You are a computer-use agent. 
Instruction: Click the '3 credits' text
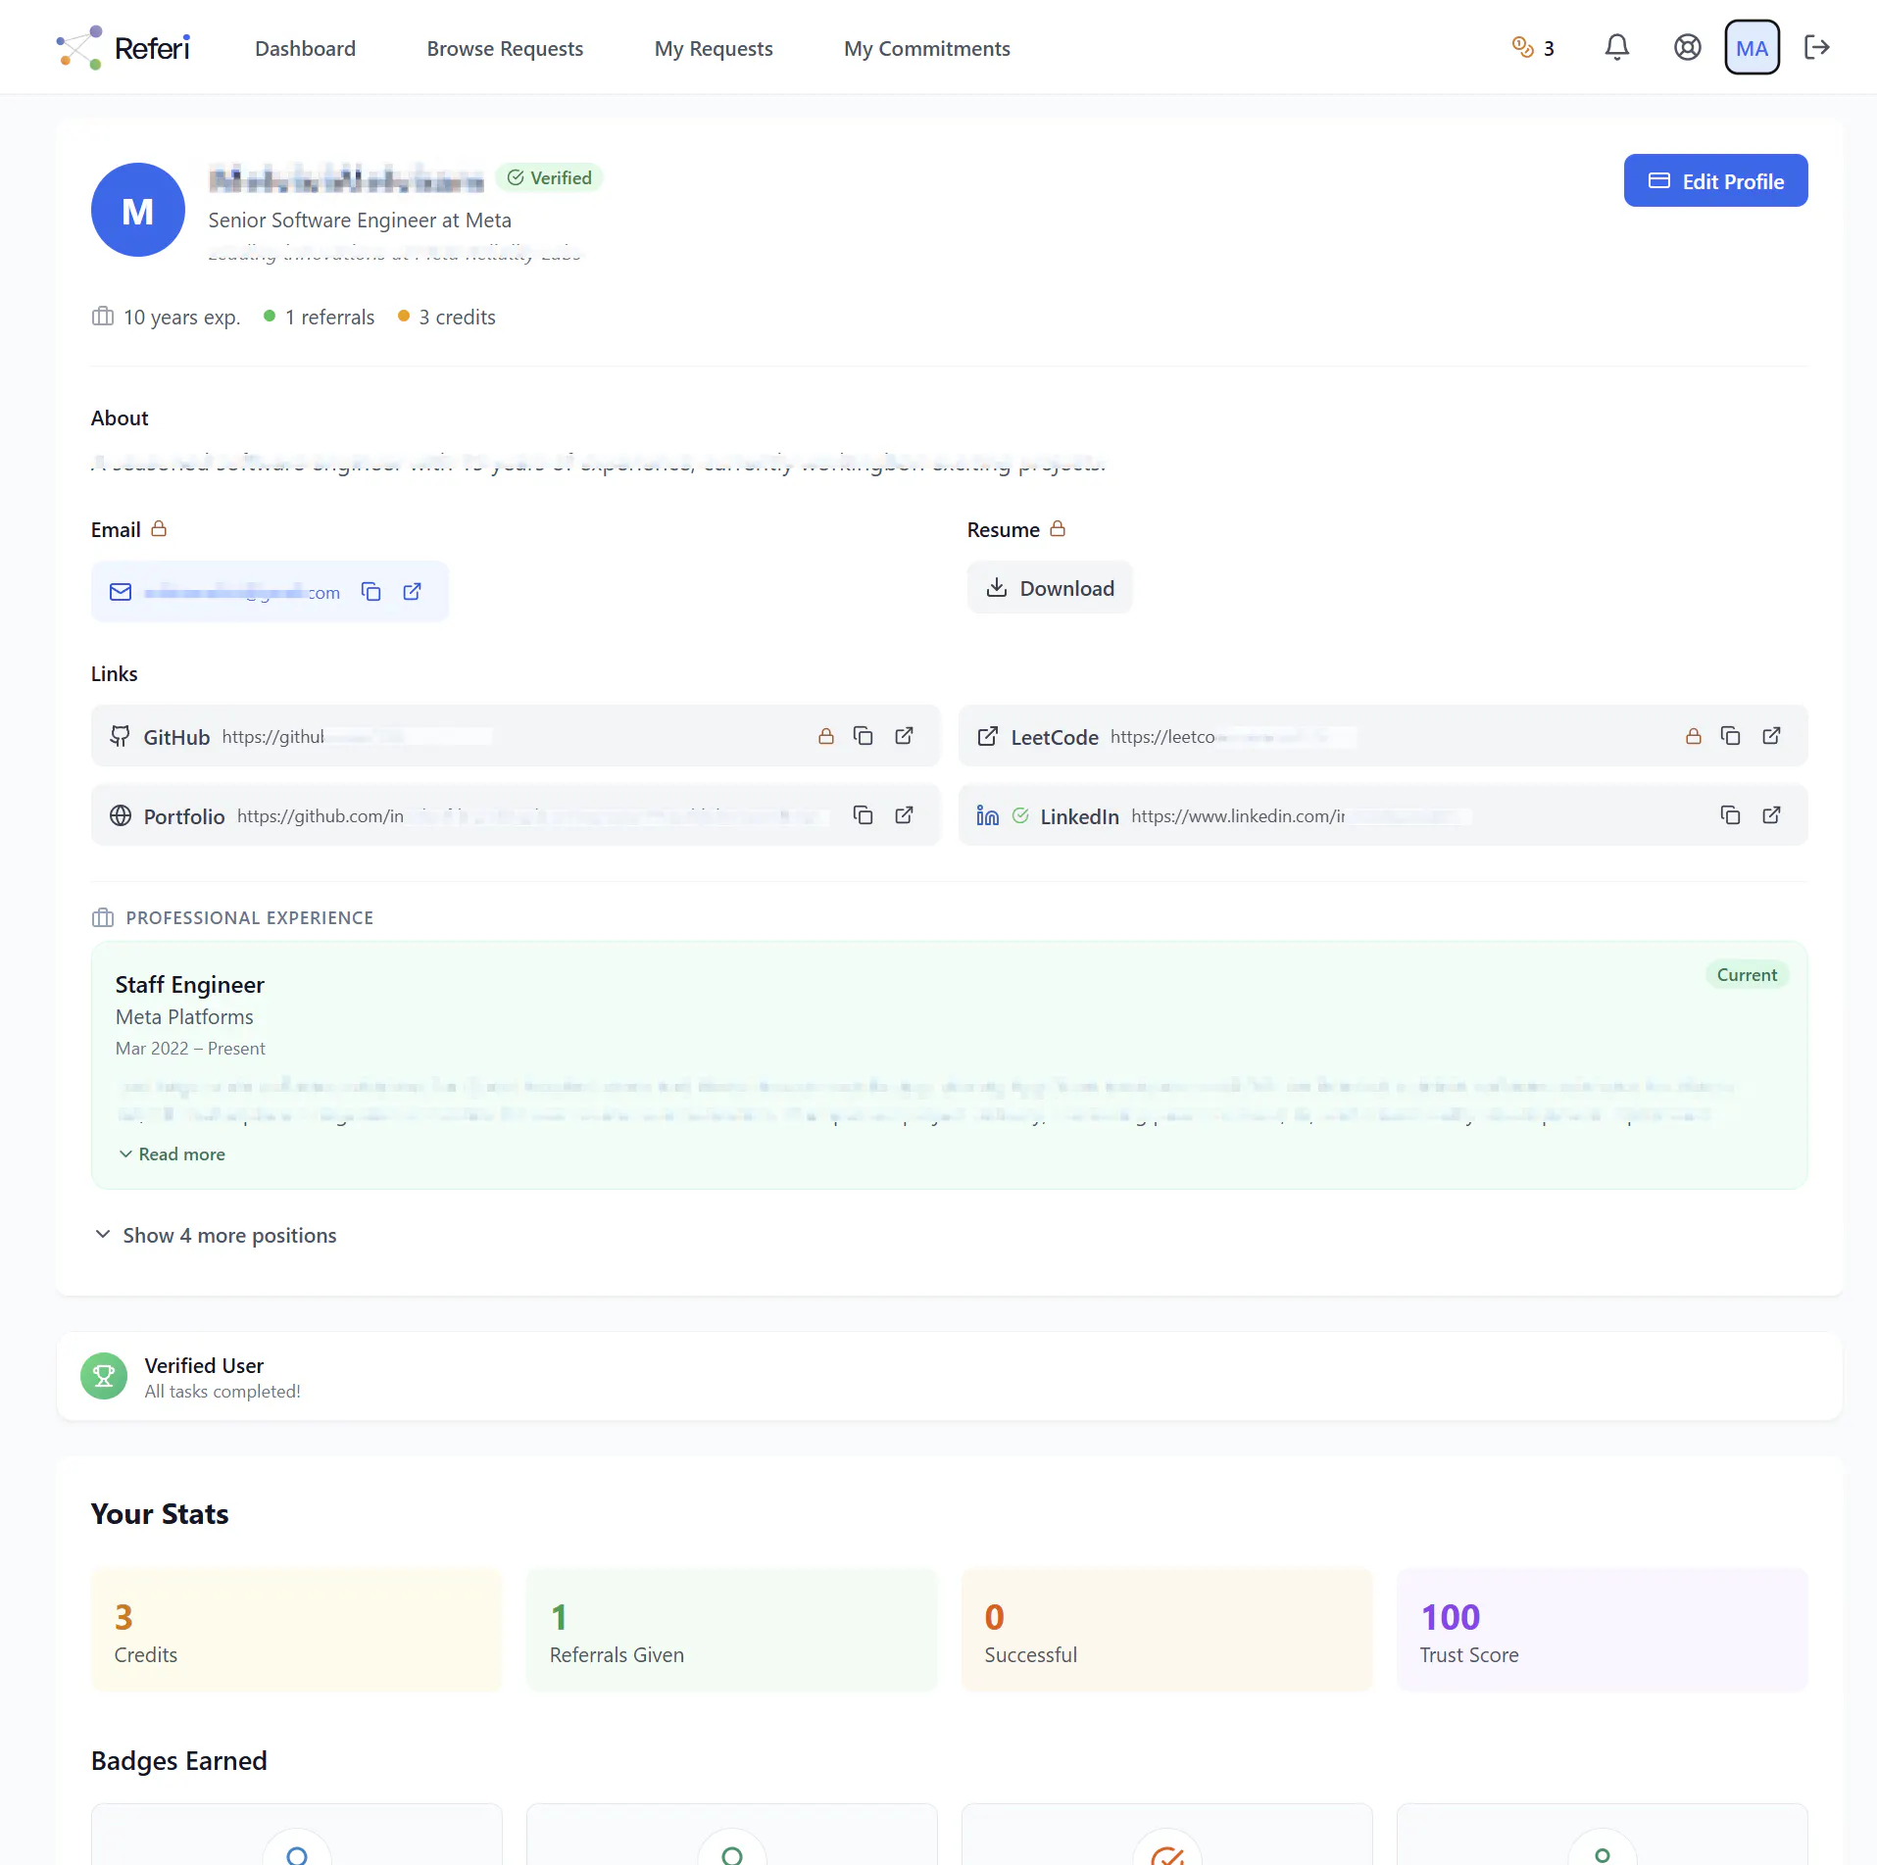pos(457,318)
